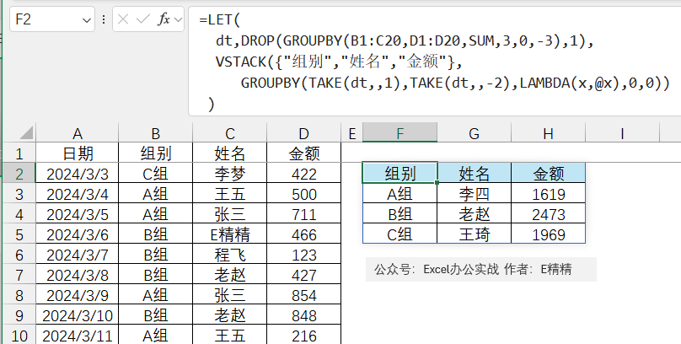681x344 pixels.
Task: Select row 8 header
Action: [19, 295]
